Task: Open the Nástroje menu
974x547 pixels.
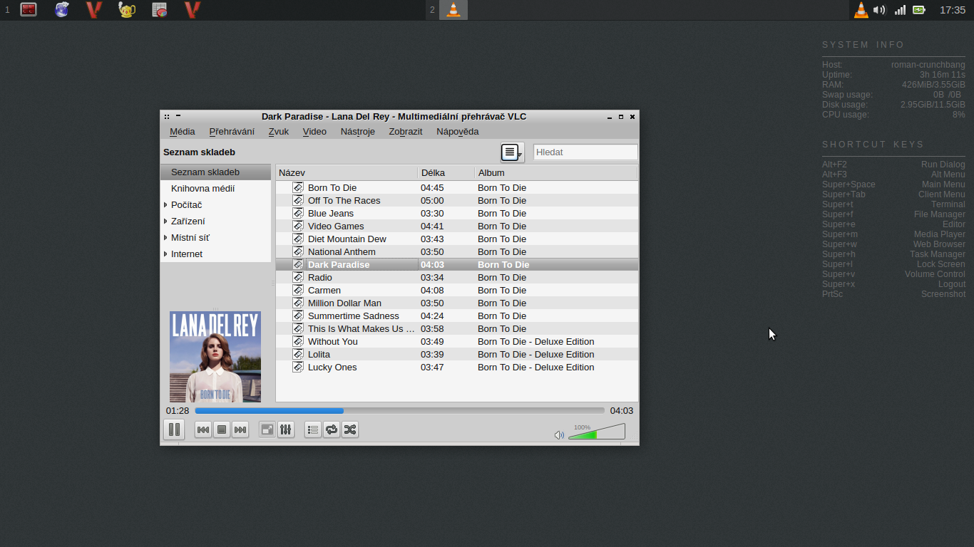Action: coord(358,131)
